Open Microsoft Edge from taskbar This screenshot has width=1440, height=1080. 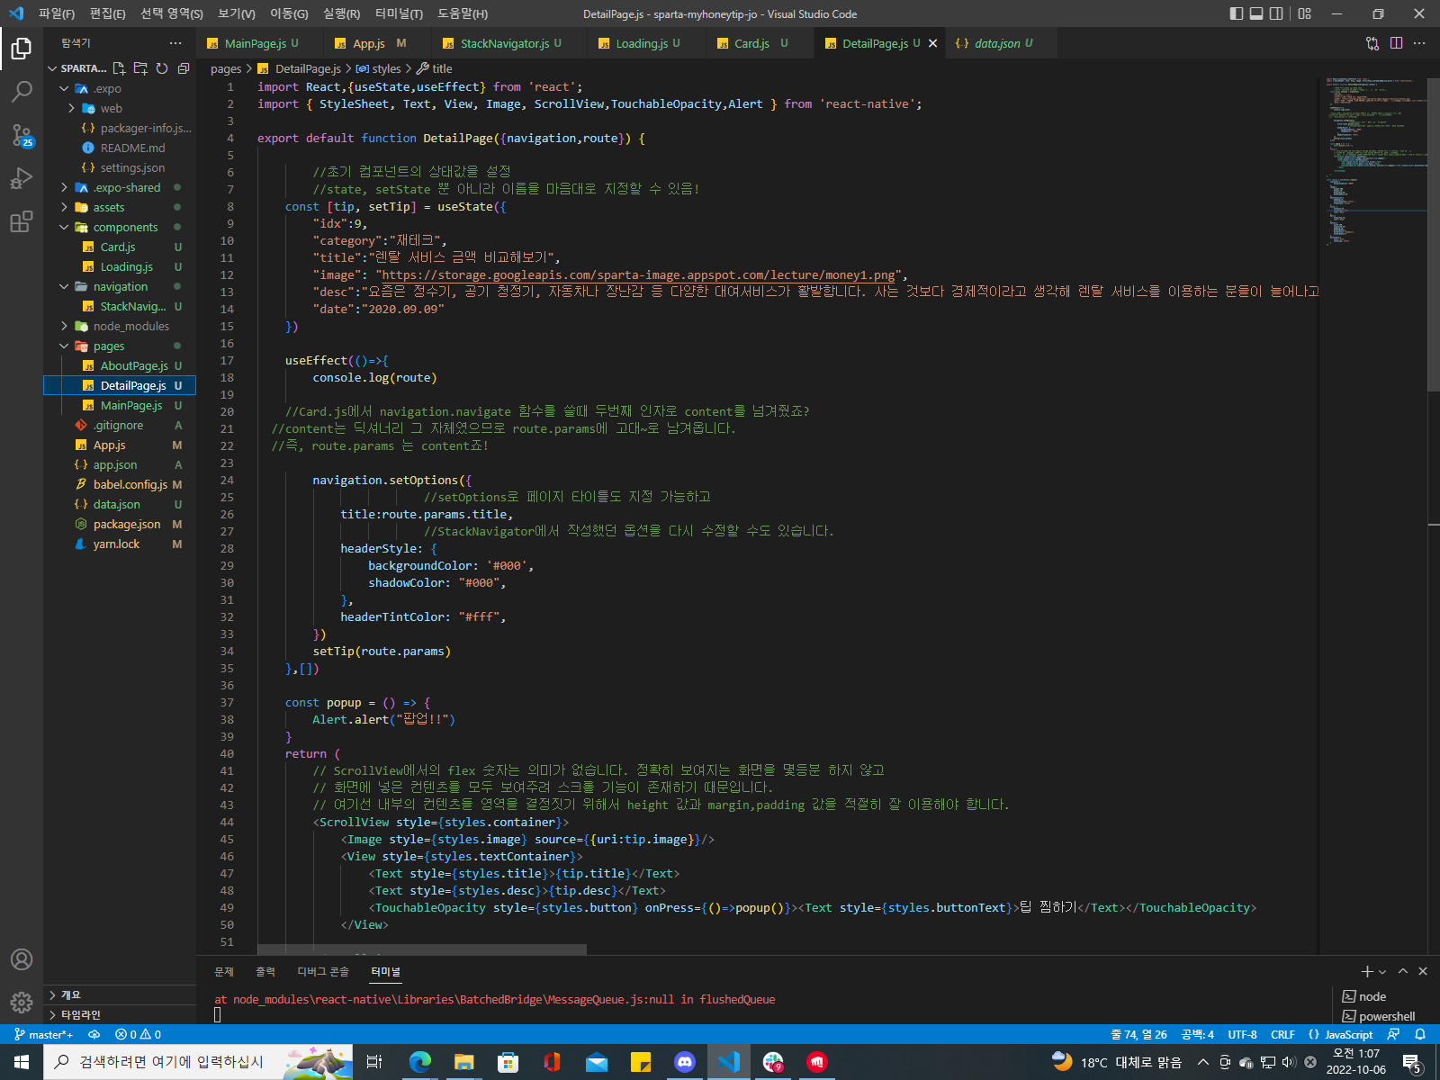coord(420,1062)
